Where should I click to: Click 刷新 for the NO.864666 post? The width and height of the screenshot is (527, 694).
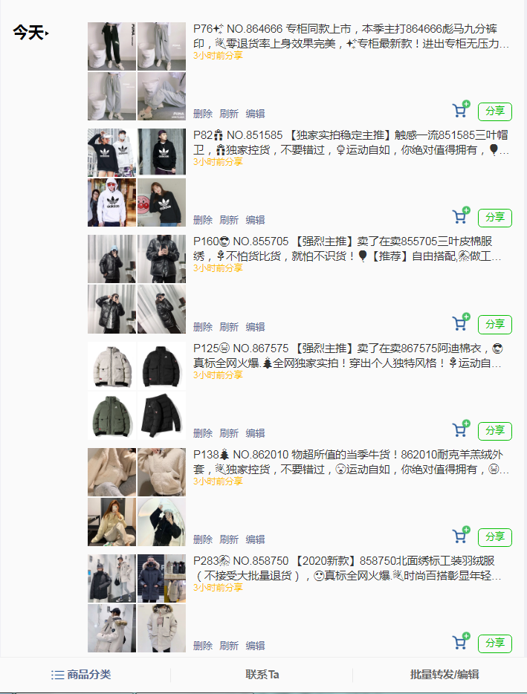coord(229,114)
